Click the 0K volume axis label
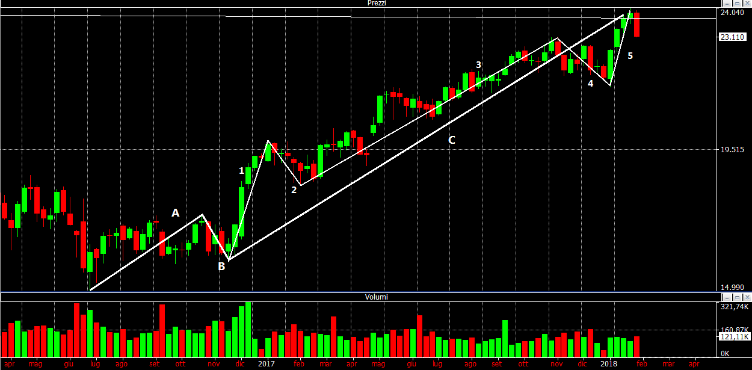The width and height of the screenshot is (752, 370). [x=726, y=354]
